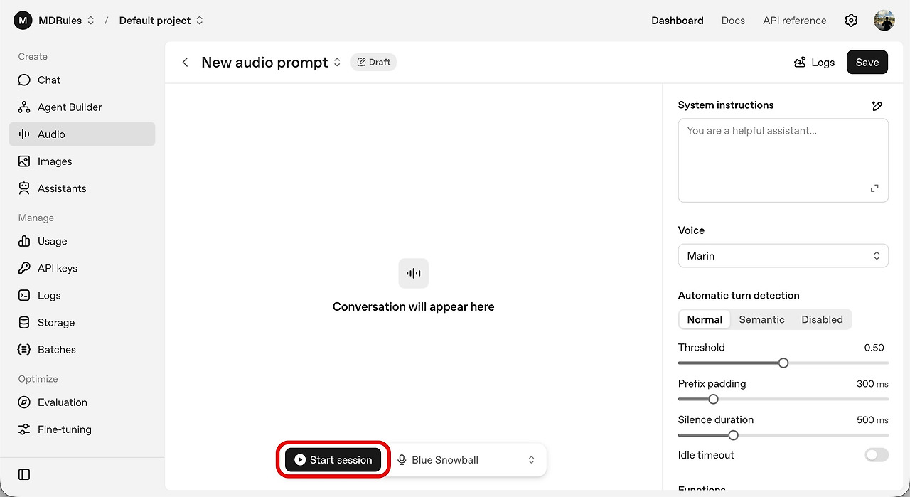Click the Save button
This screenshot has width=910, height=497.
coord(867,63)
